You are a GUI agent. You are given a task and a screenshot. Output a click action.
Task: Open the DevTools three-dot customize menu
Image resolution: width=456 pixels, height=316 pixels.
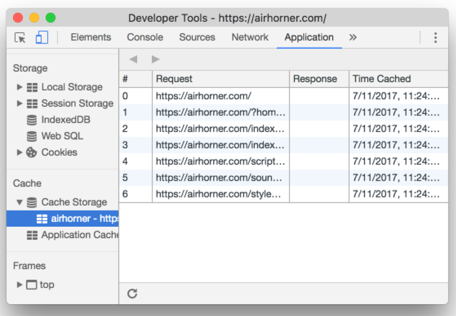click(435, 37)
